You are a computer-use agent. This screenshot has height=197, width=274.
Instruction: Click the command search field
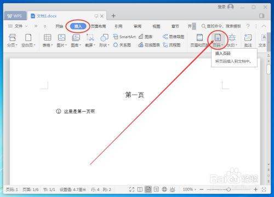pos(221,26)
